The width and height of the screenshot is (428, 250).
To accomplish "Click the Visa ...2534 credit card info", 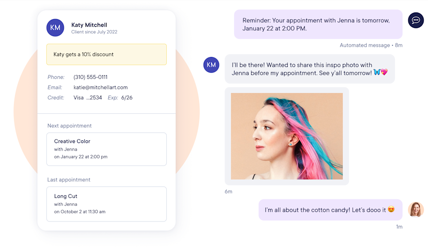I will click(88, 98).
